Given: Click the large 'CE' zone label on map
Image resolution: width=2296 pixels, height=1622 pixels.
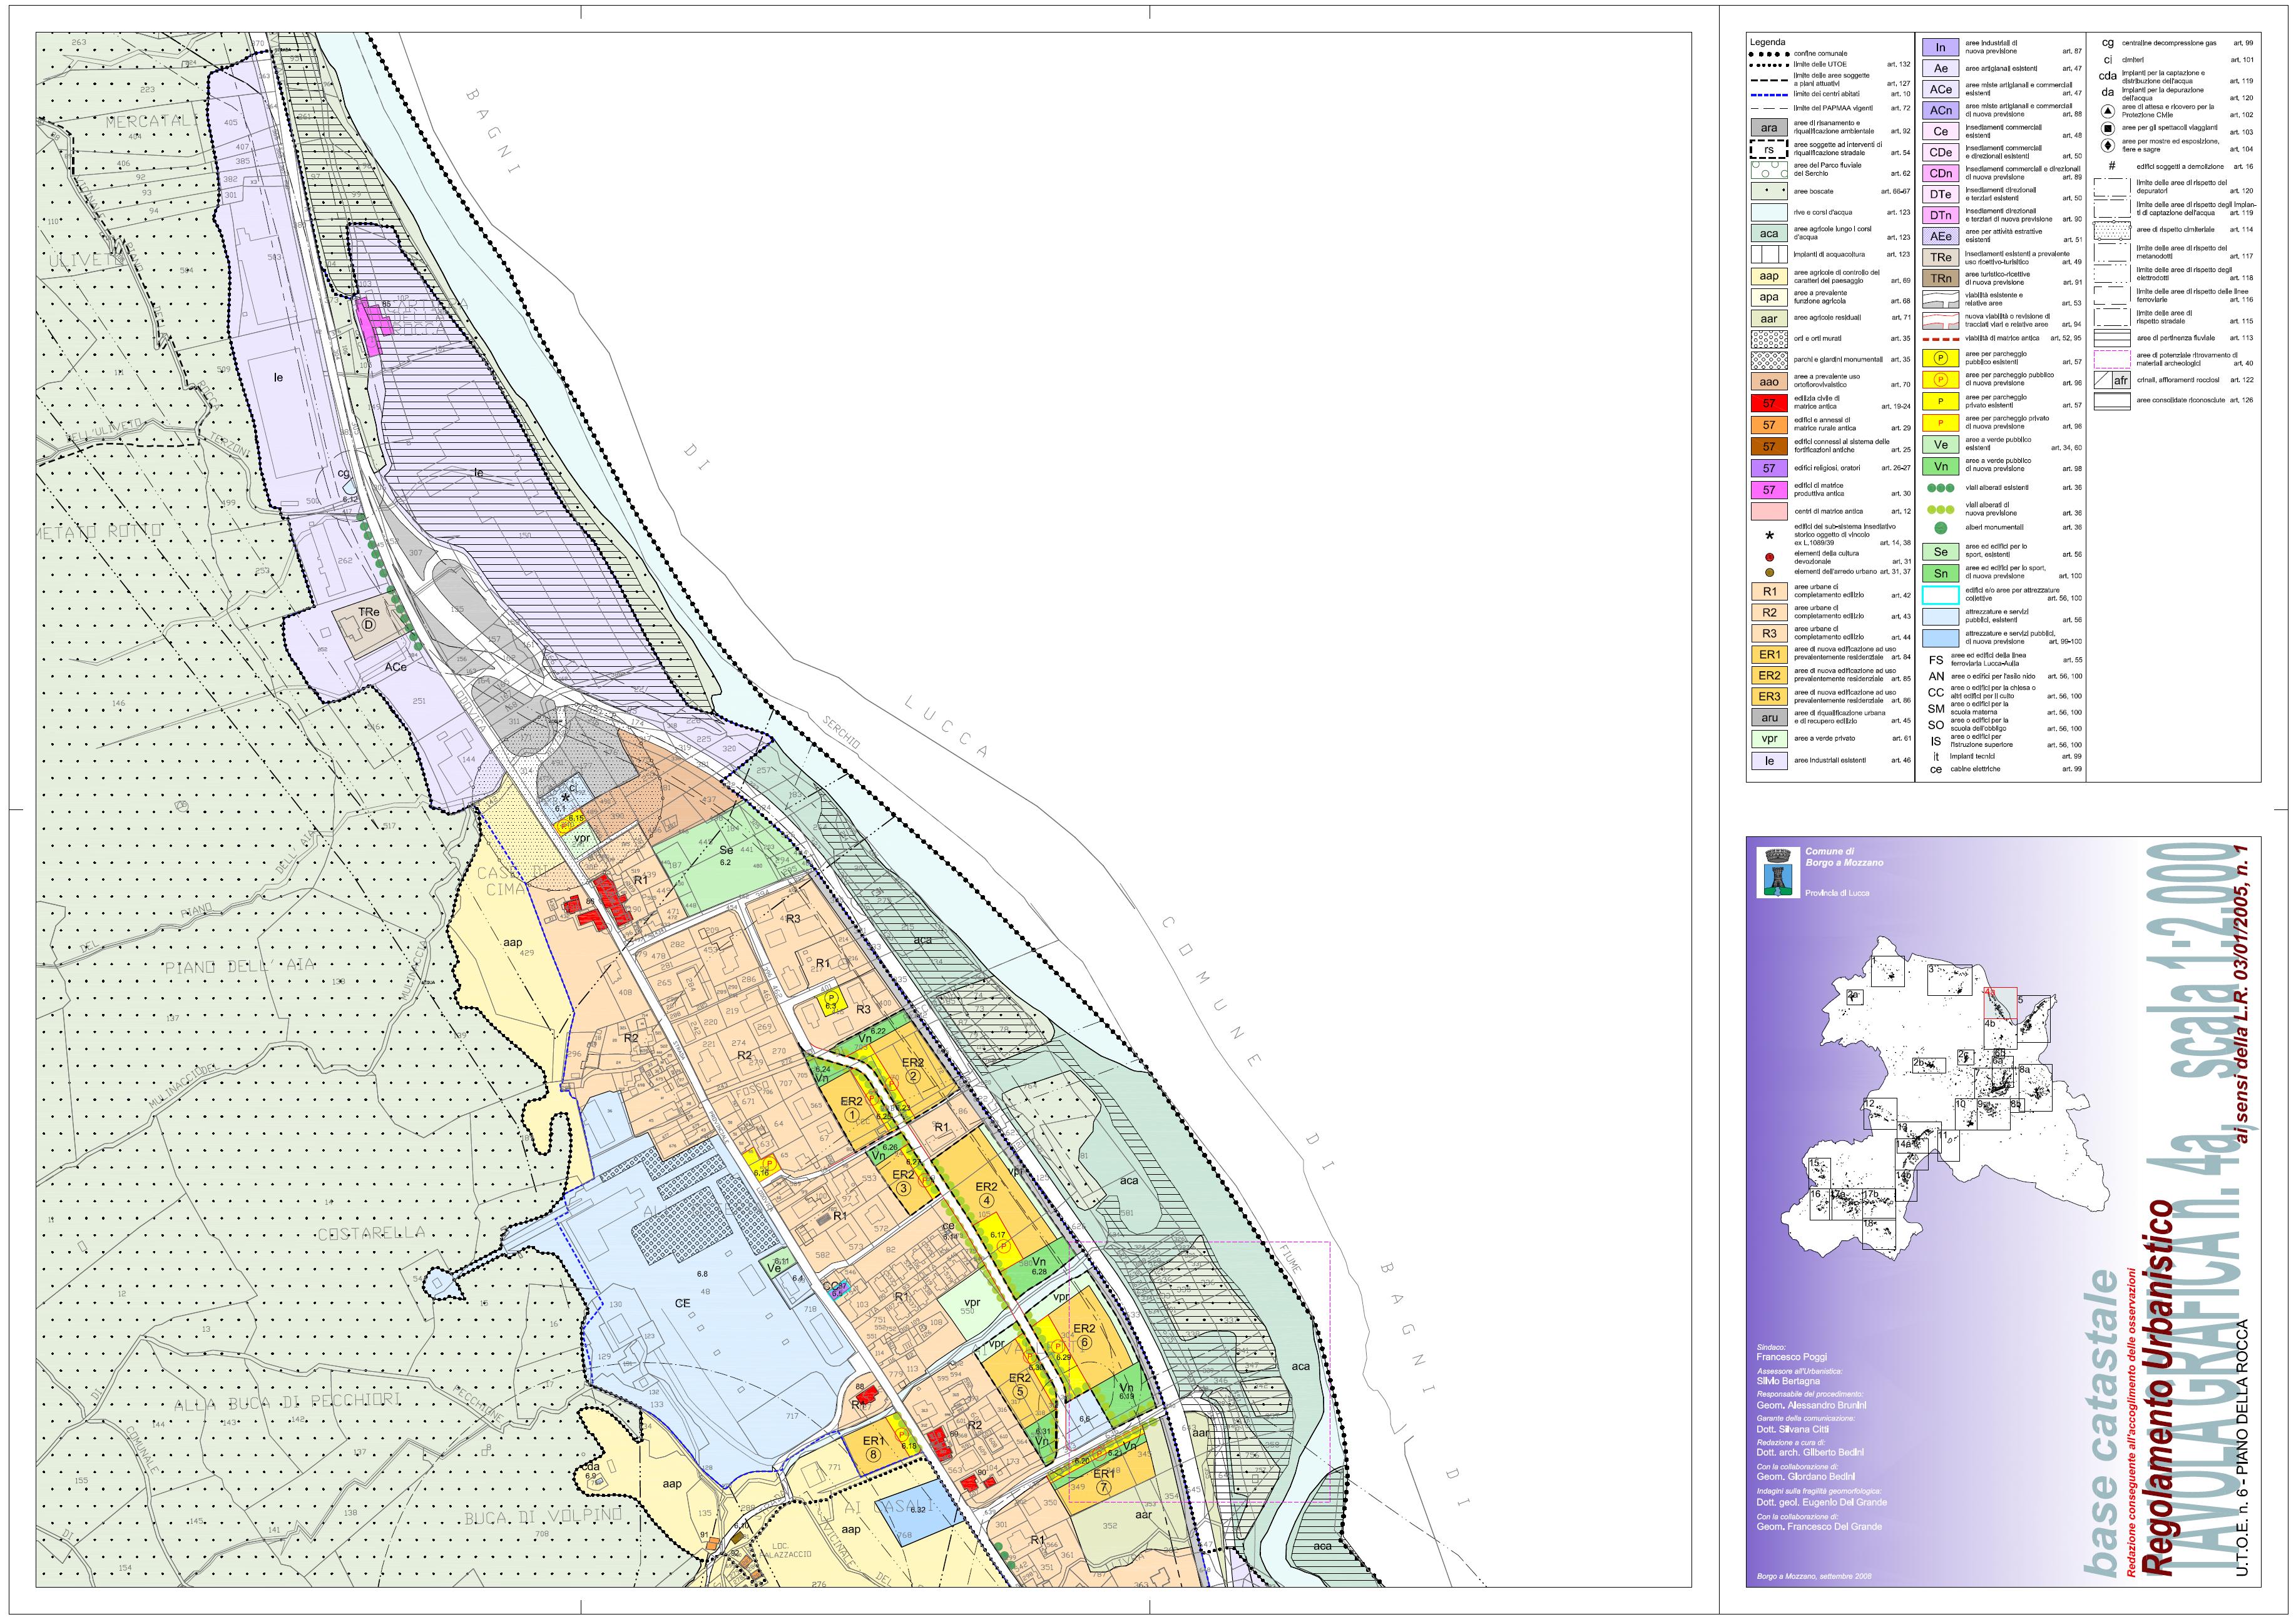Looking at the screenshot, I should (683, 1303).
